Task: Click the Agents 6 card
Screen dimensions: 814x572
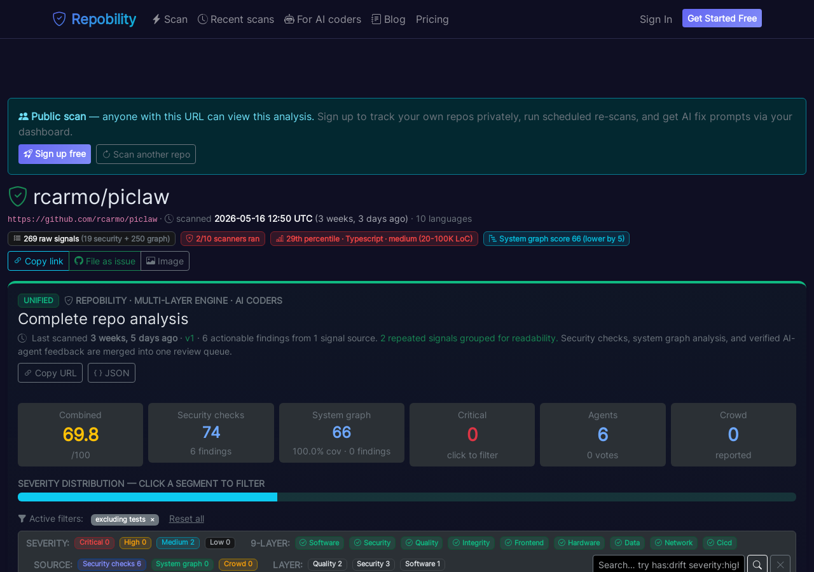Action: pos(603,435)
